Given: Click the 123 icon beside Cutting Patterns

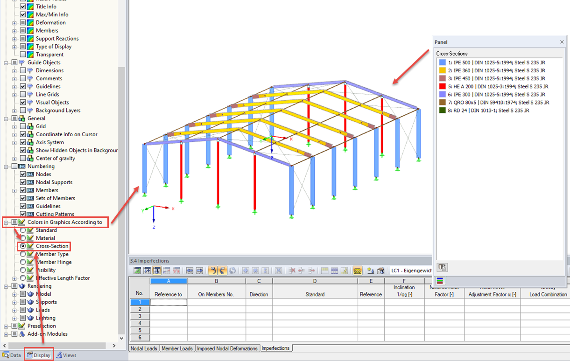Looking at the screenshot, I should pyautogui.click(x=31, y=214).
